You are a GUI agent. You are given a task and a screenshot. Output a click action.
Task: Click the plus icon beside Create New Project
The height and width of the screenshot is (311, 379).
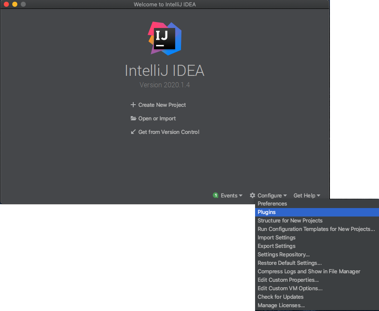[133, 105]
